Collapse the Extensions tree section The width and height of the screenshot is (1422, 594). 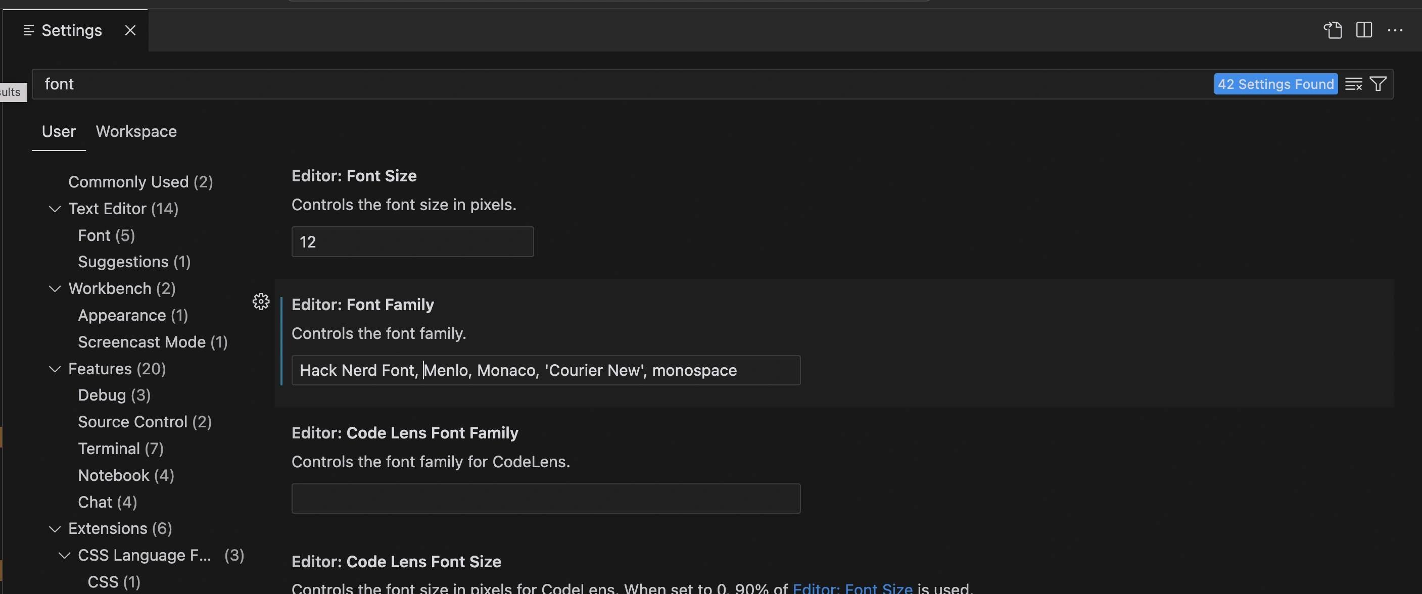click(x=55, y=529)
